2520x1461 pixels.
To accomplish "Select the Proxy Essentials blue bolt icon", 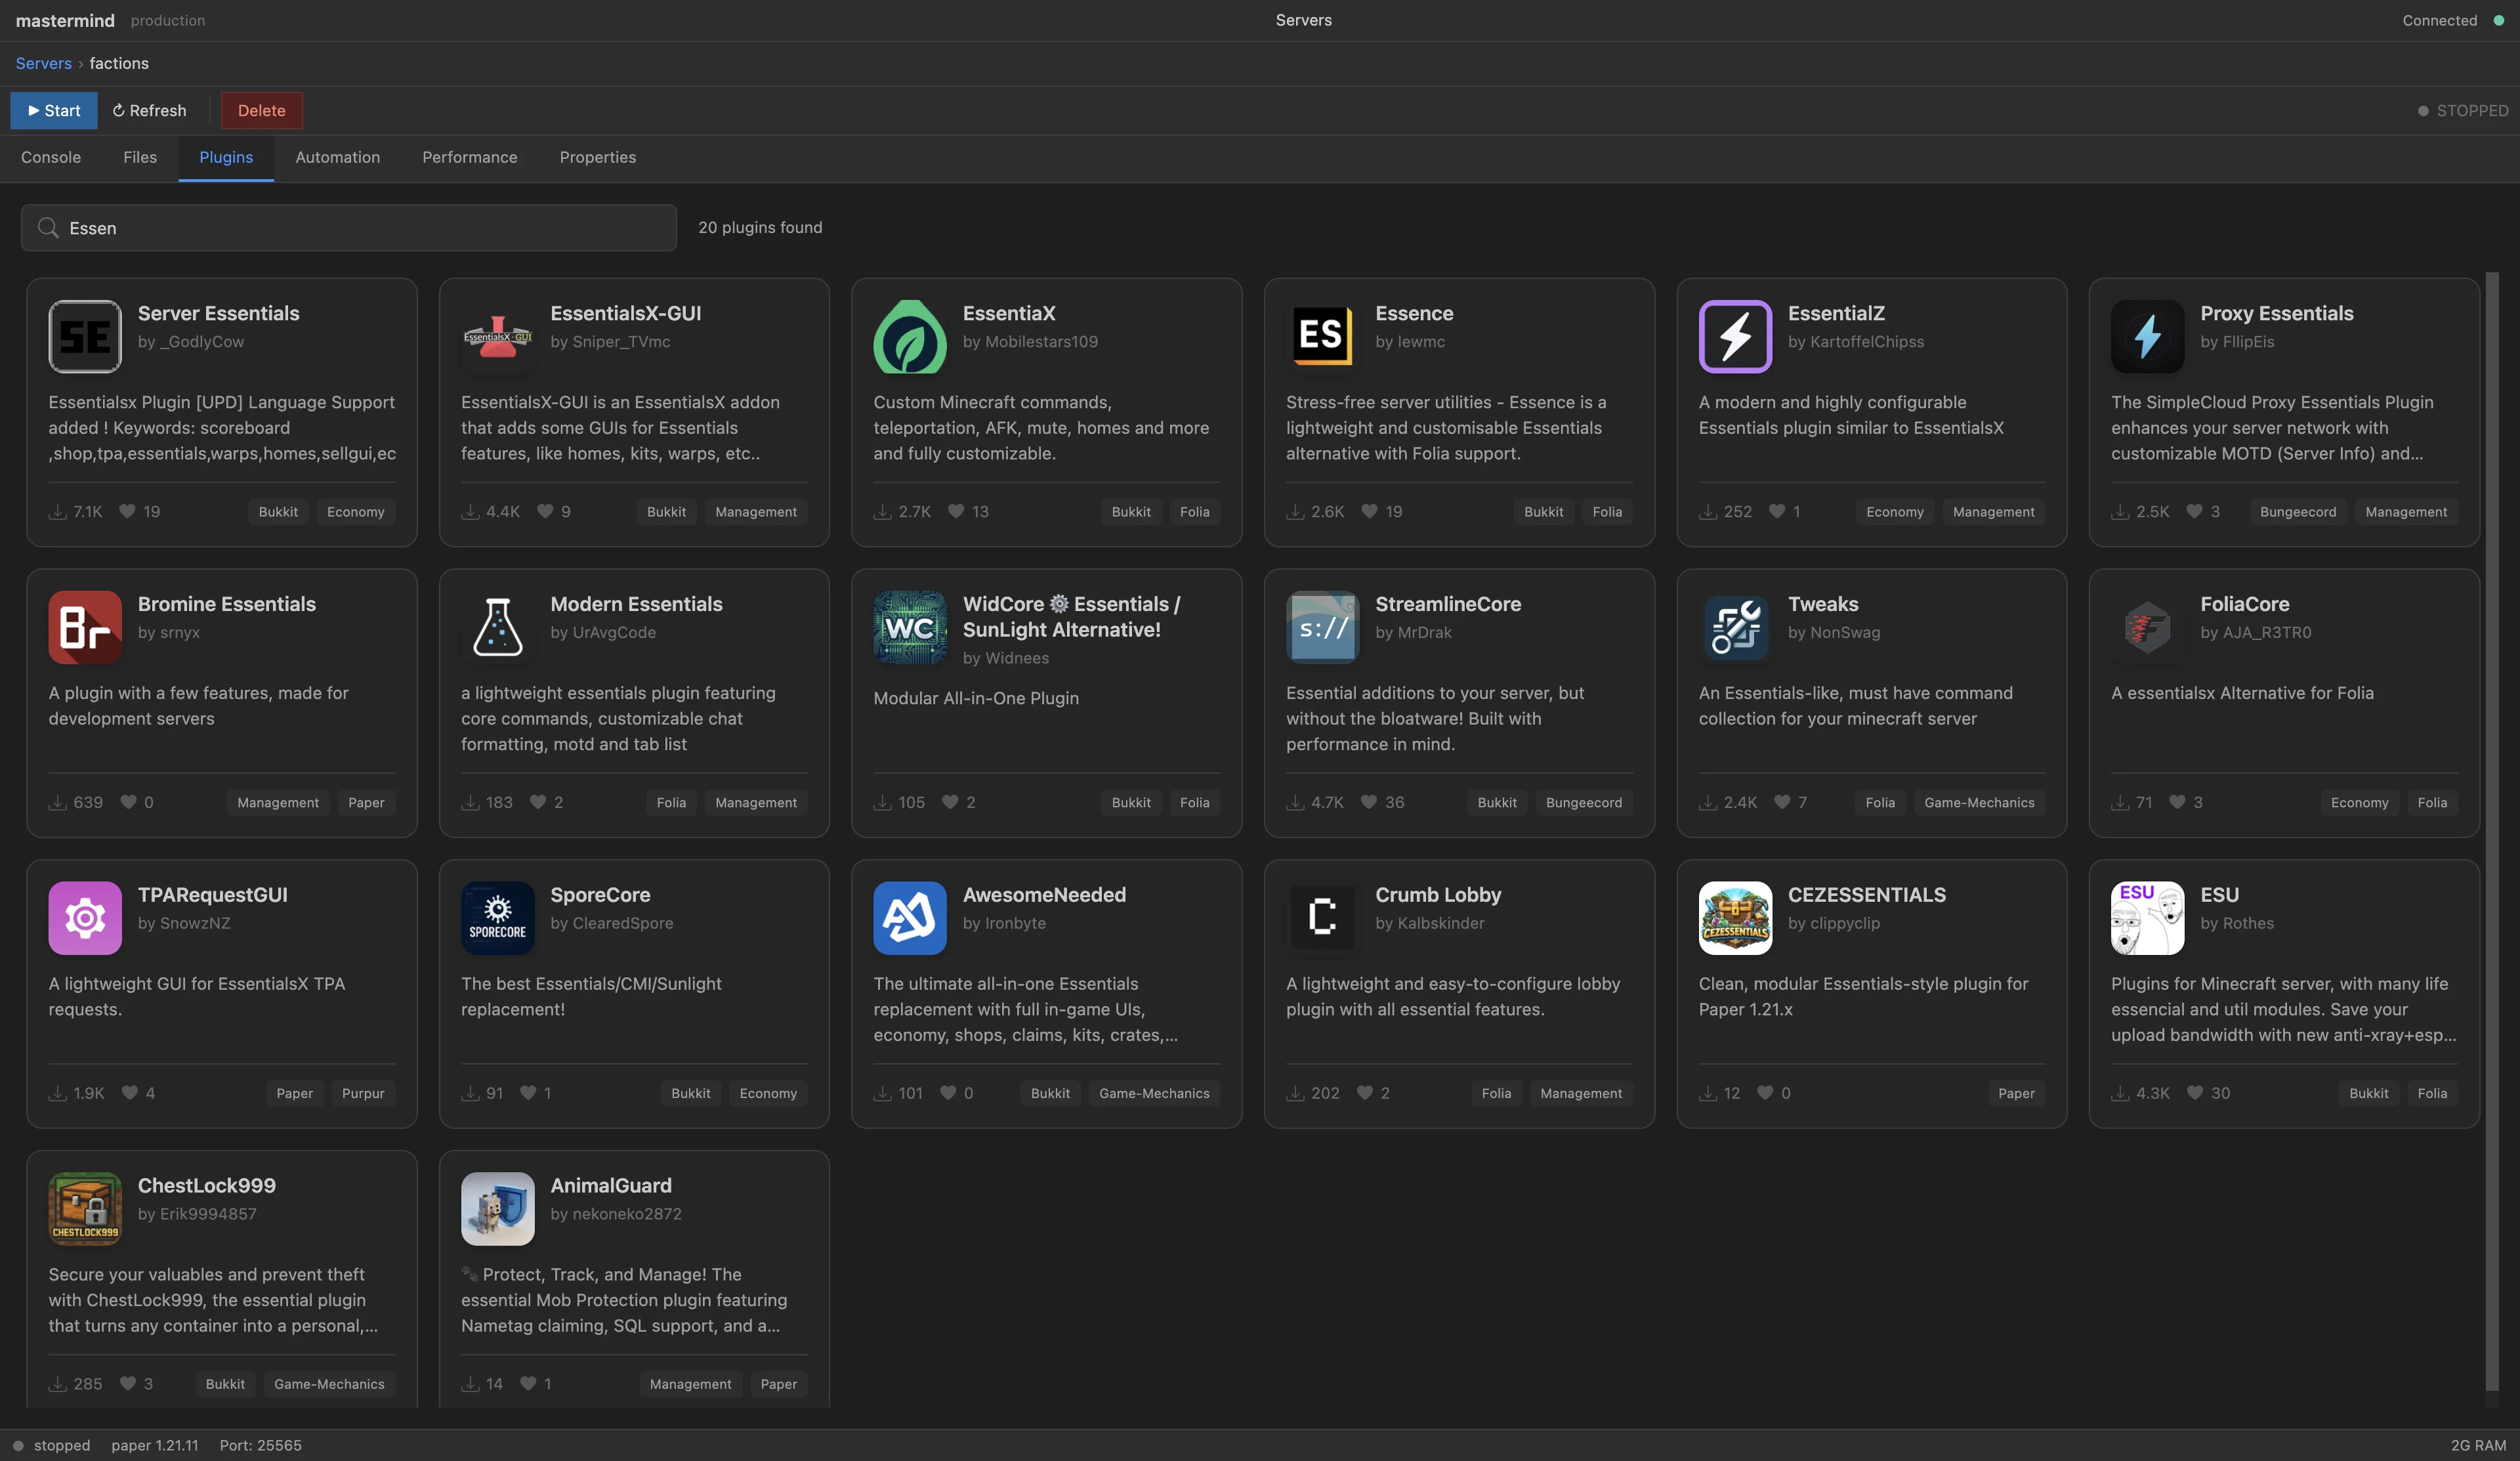I will point(2147,336).
